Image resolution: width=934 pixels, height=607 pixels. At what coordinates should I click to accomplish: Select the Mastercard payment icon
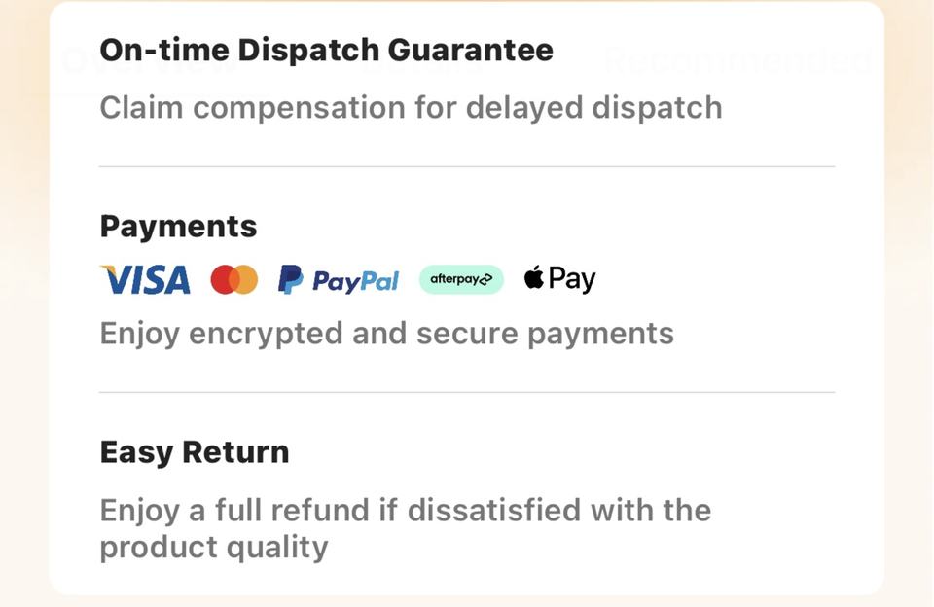pyautogui.click(x=234, y=280)
